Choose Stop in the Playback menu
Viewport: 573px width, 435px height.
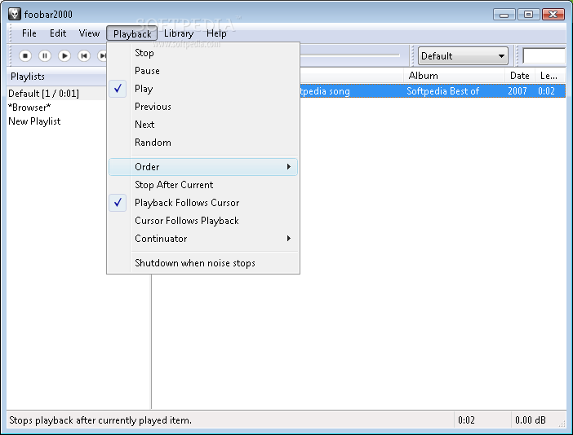[203, 53]
